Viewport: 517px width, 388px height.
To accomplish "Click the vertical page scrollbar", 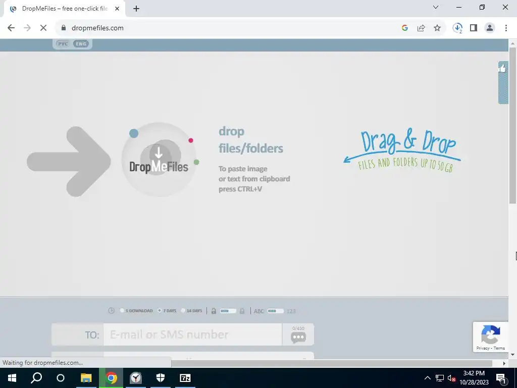I will pos(513,125).
